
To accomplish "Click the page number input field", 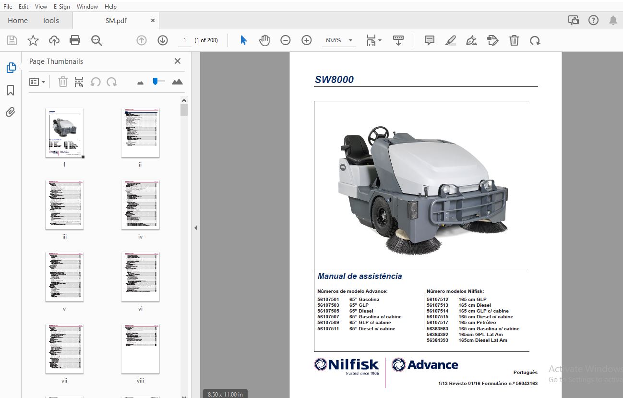I will point(185,40).
